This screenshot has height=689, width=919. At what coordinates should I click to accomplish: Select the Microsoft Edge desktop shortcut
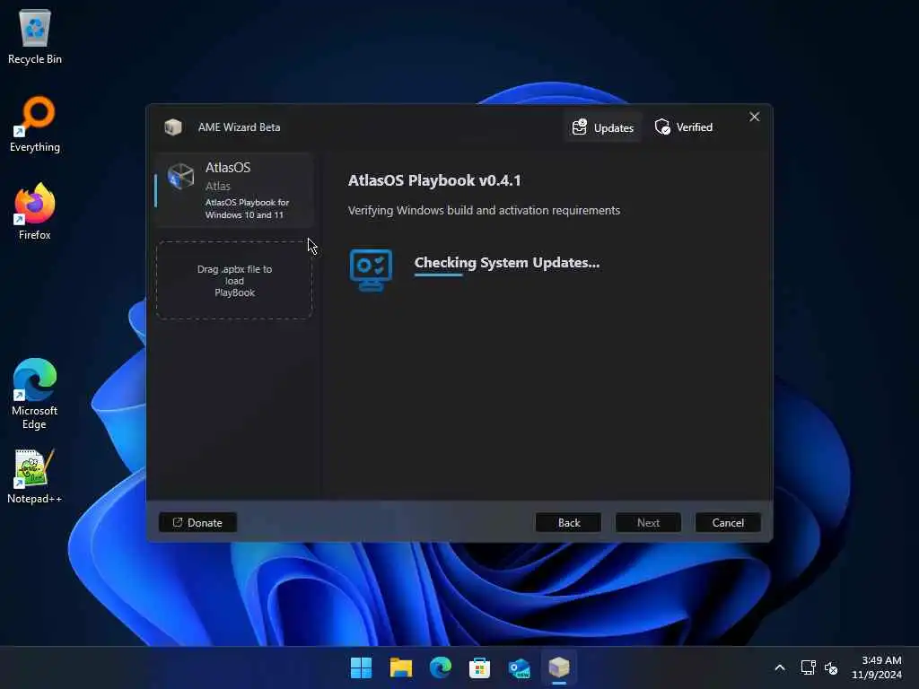(x=35, y=395)
